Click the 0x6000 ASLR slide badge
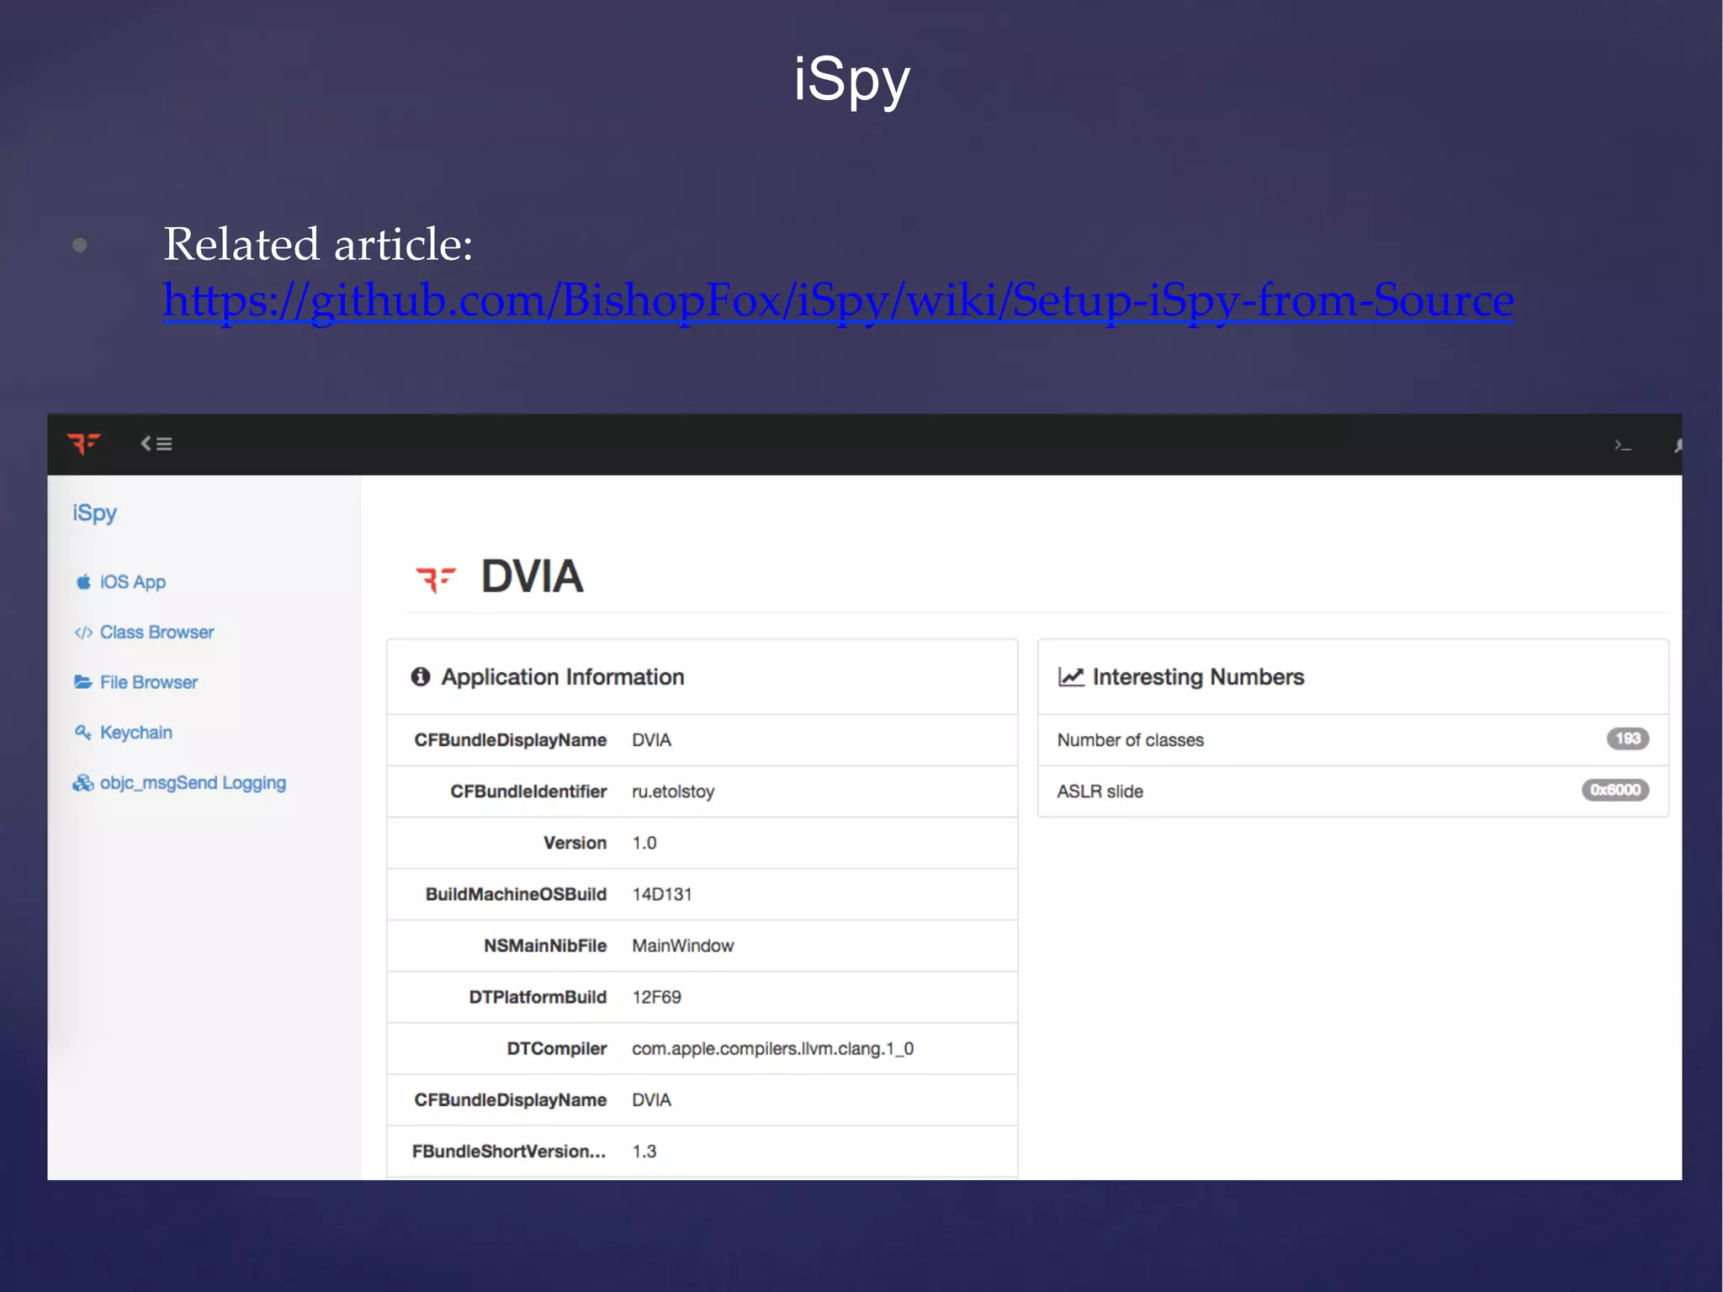The height and width of the screenshot is (1292, 1723). click(1615, 790)
